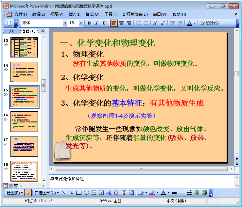The height and width of the screenshot is (207, 242).
Task: Apply fill color bucket
Action: pyautogui.click(x=141, y=193)
